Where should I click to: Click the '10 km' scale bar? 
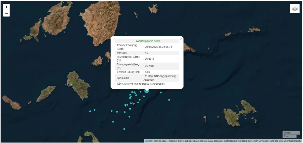click(291, 133)
